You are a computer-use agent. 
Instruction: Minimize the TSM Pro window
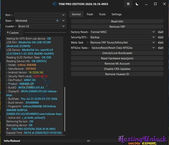click(x=146, y=4)
